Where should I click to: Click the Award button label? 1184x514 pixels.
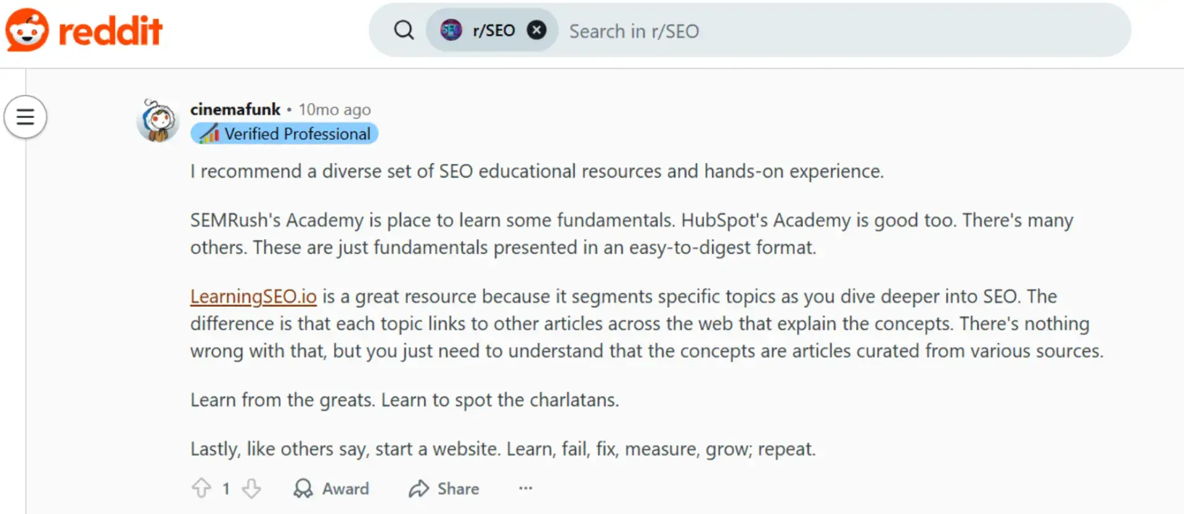346,489
